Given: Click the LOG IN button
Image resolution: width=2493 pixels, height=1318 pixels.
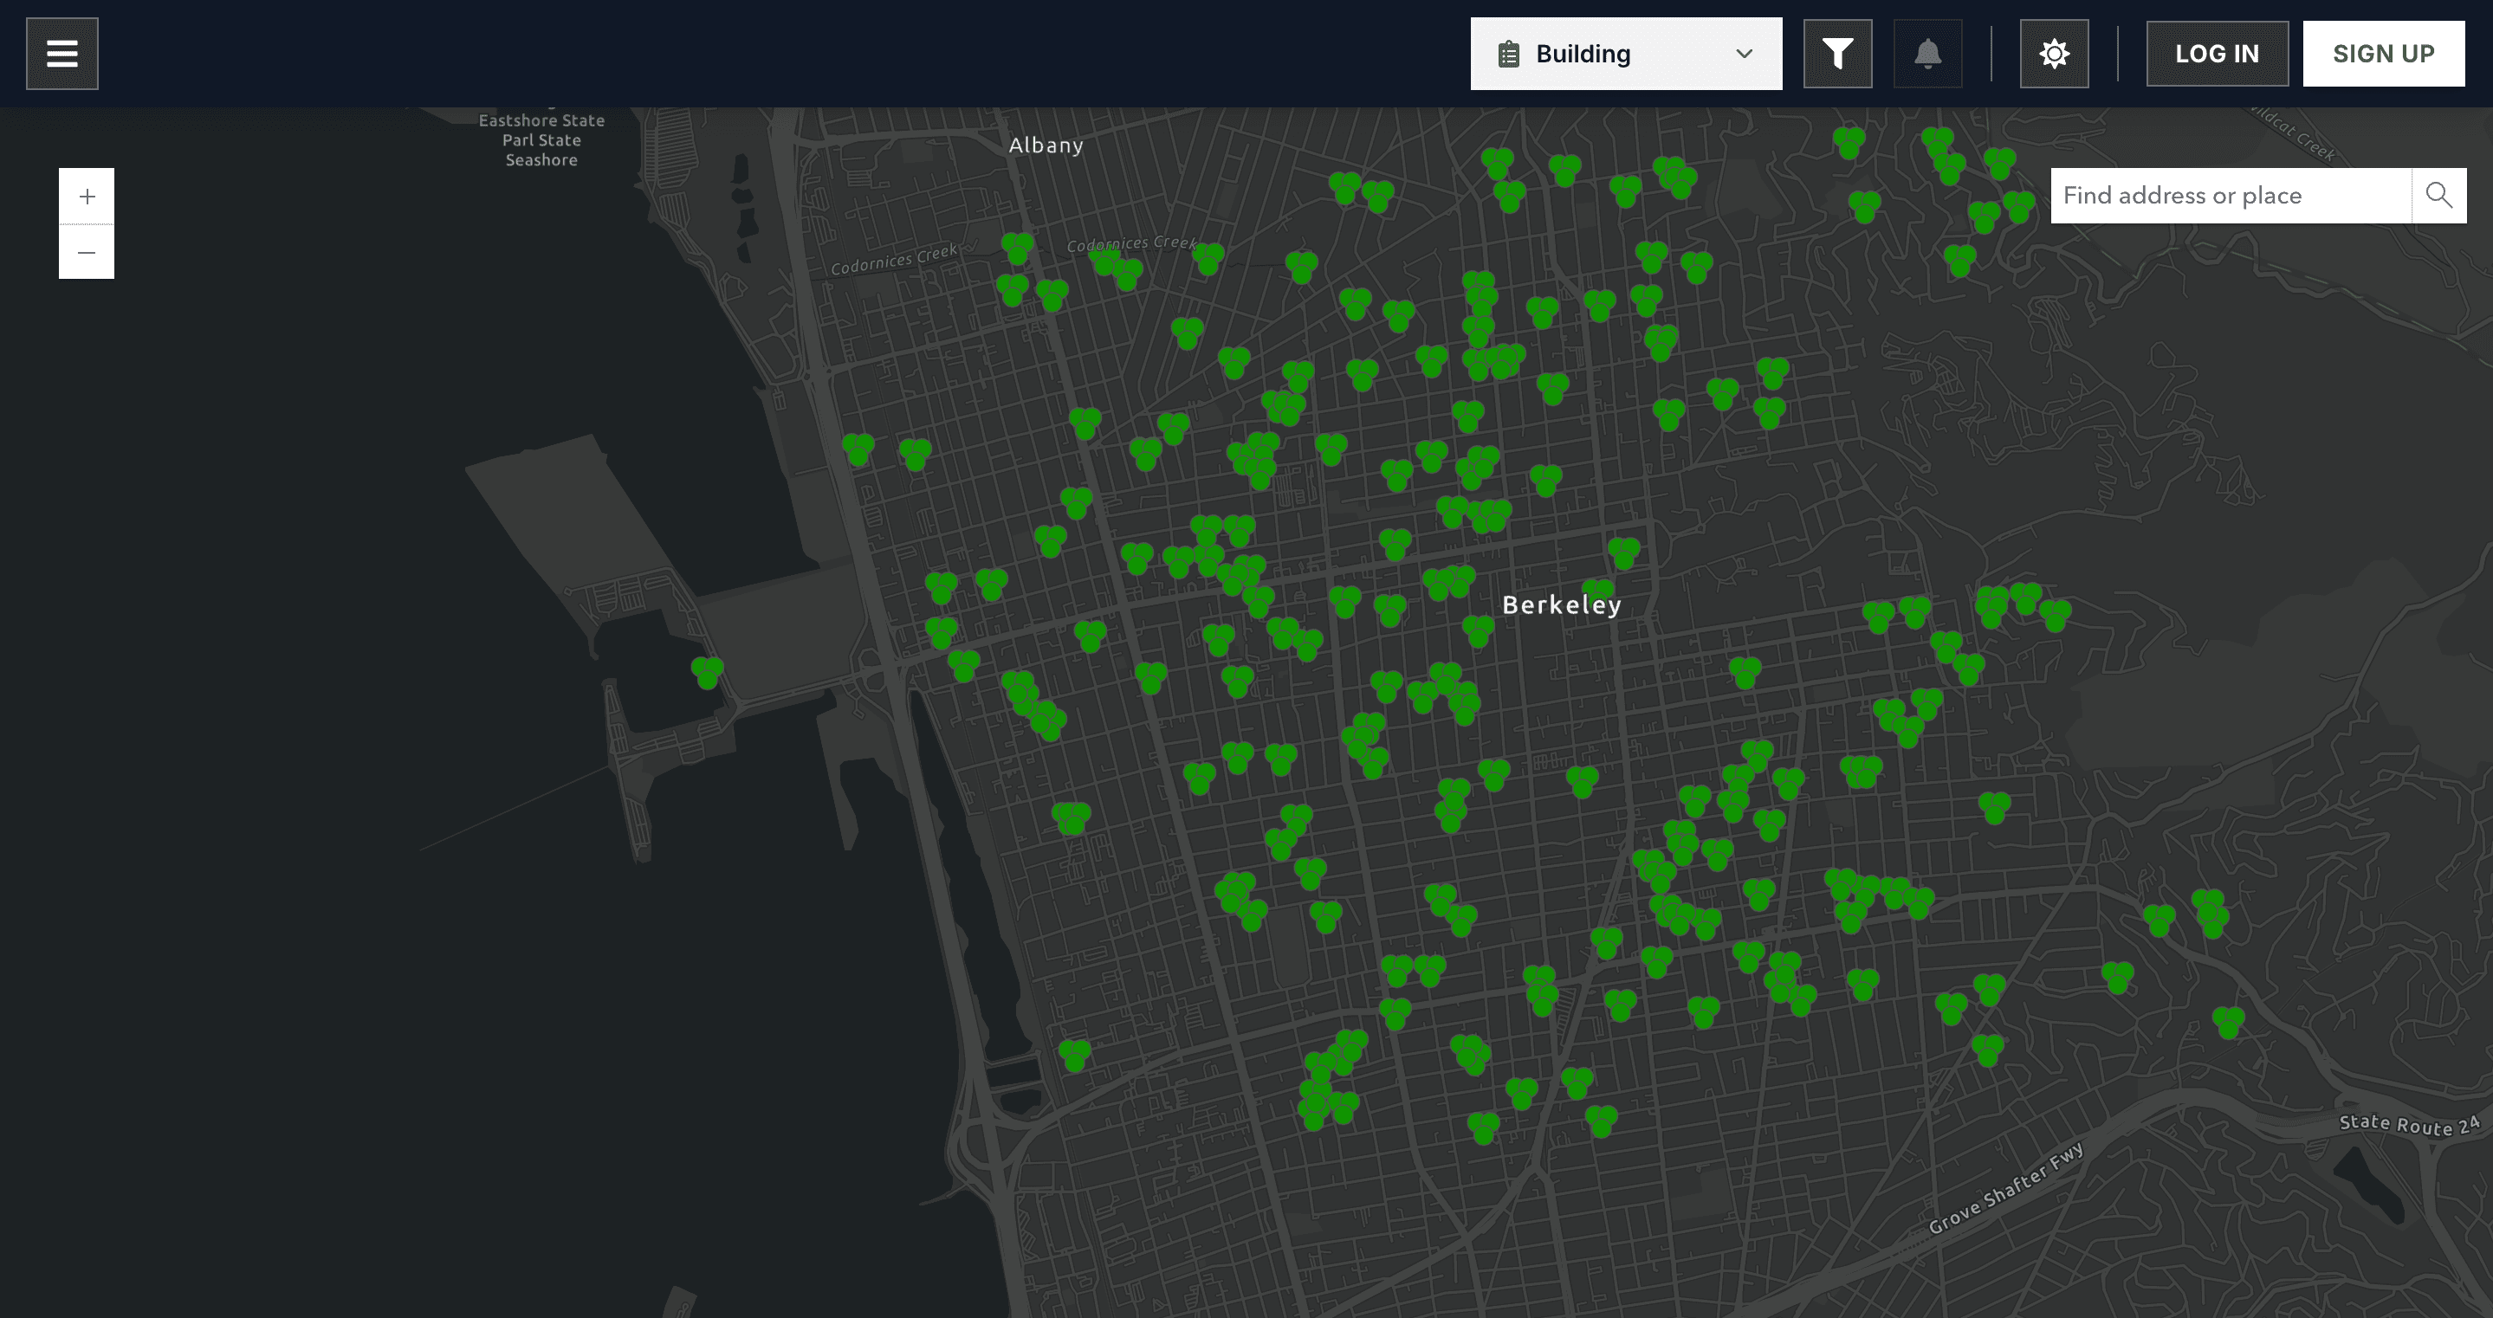Looking at the screenshot, I should click(x=2218, y=53).
